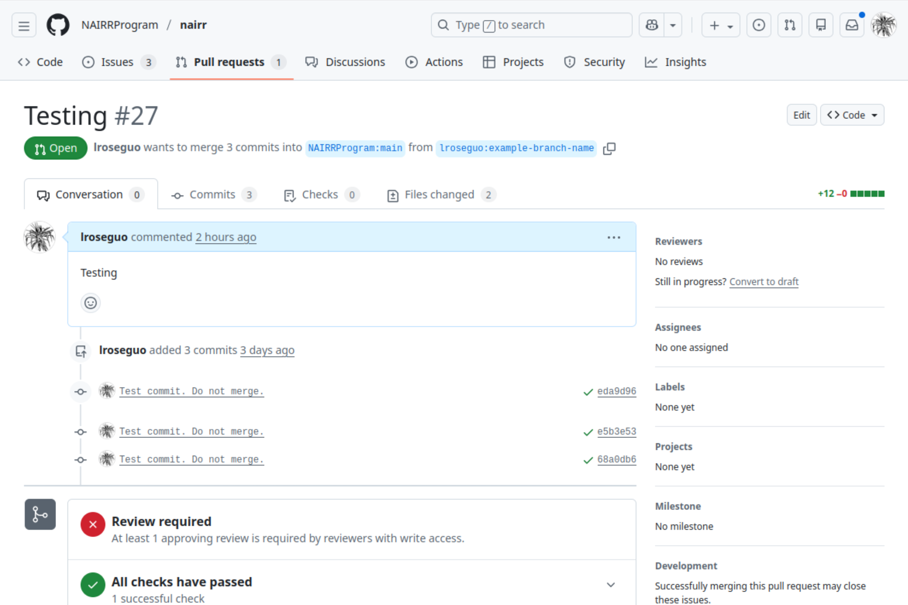This screenshot has width=908, height=605.
Task: Click green check status for e5b3e53
Action: pos(588,432)
